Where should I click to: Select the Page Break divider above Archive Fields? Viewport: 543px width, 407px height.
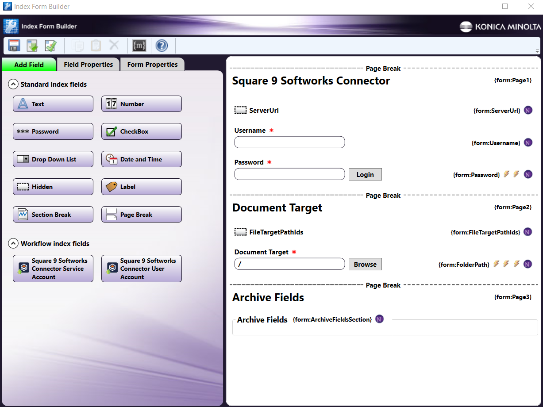coord(383,285)
